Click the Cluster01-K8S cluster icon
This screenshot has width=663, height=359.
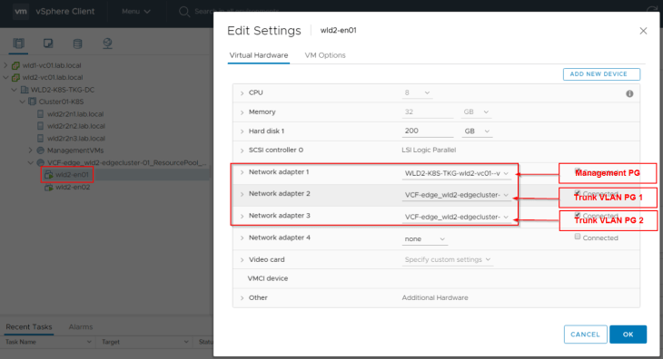[x=32, y=102]
